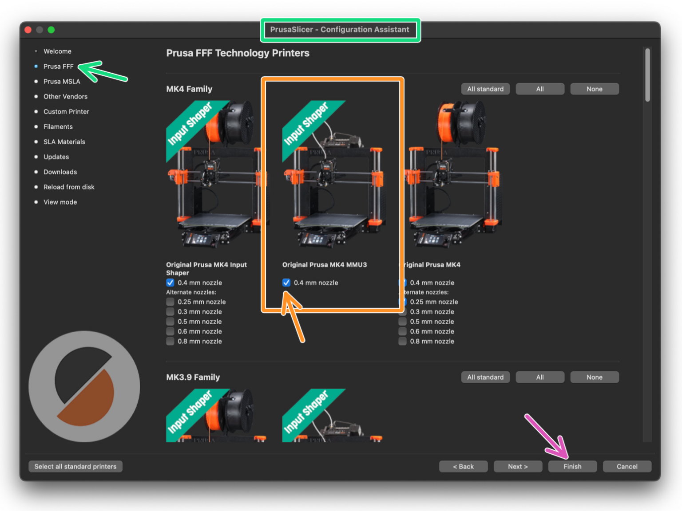Viewport: 682px width, 511px height.
Task: Select Prusa MSLA in the sidebar
Action: coord(61,81)
